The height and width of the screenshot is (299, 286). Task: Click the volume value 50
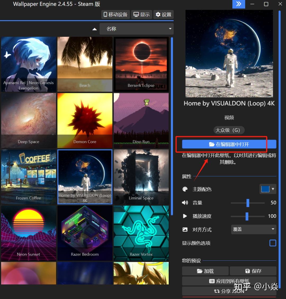273,203
